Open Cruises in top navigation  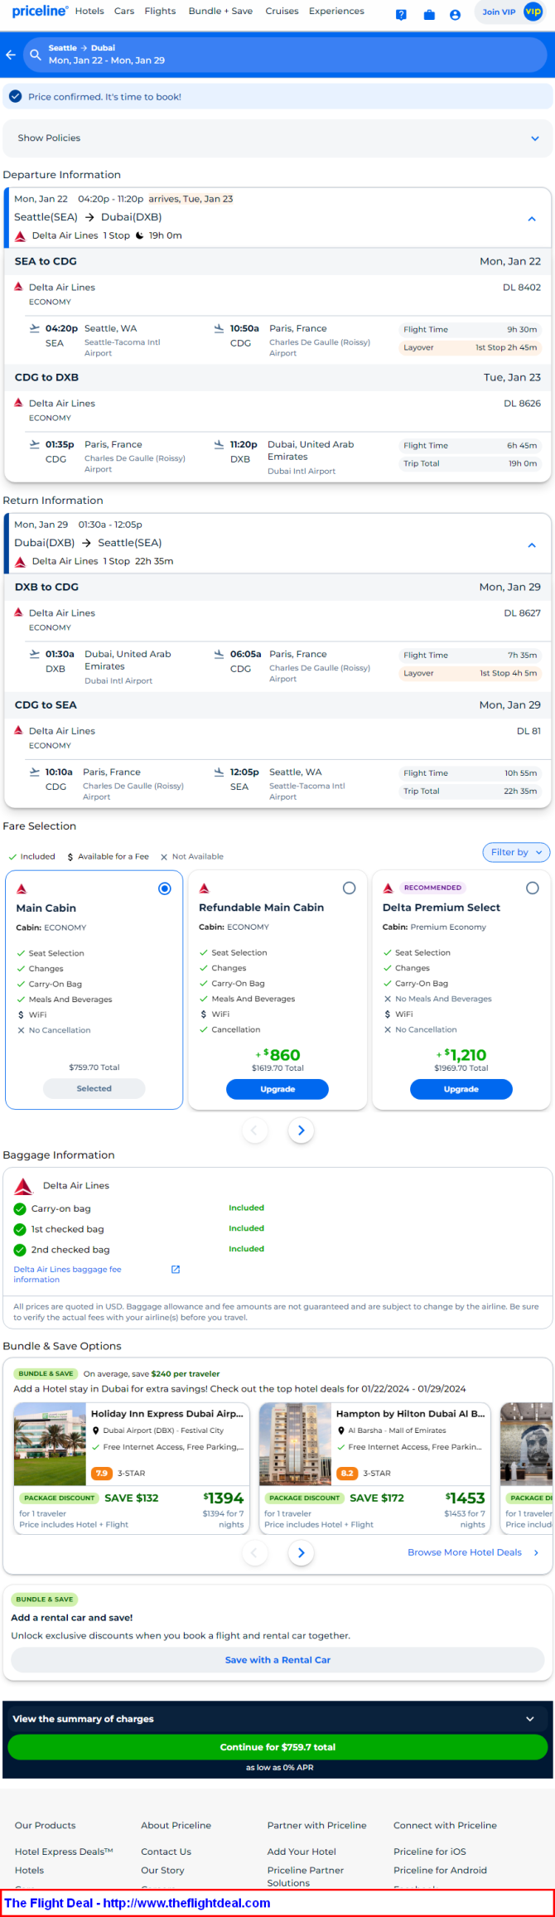(x=282, y=12)
